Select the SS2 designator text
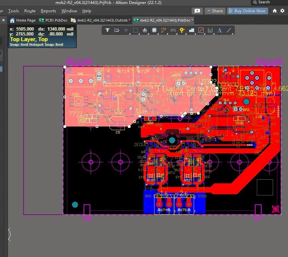288x257 pixels. pos(149,95)
